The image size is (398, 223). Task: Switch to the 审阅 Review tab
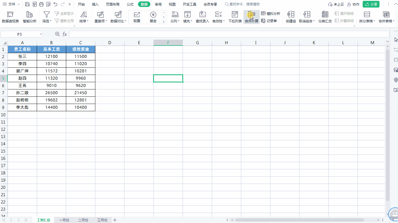point(158,4)
